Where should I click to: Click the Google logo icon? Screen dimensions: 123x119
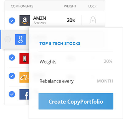pos(21,39)
